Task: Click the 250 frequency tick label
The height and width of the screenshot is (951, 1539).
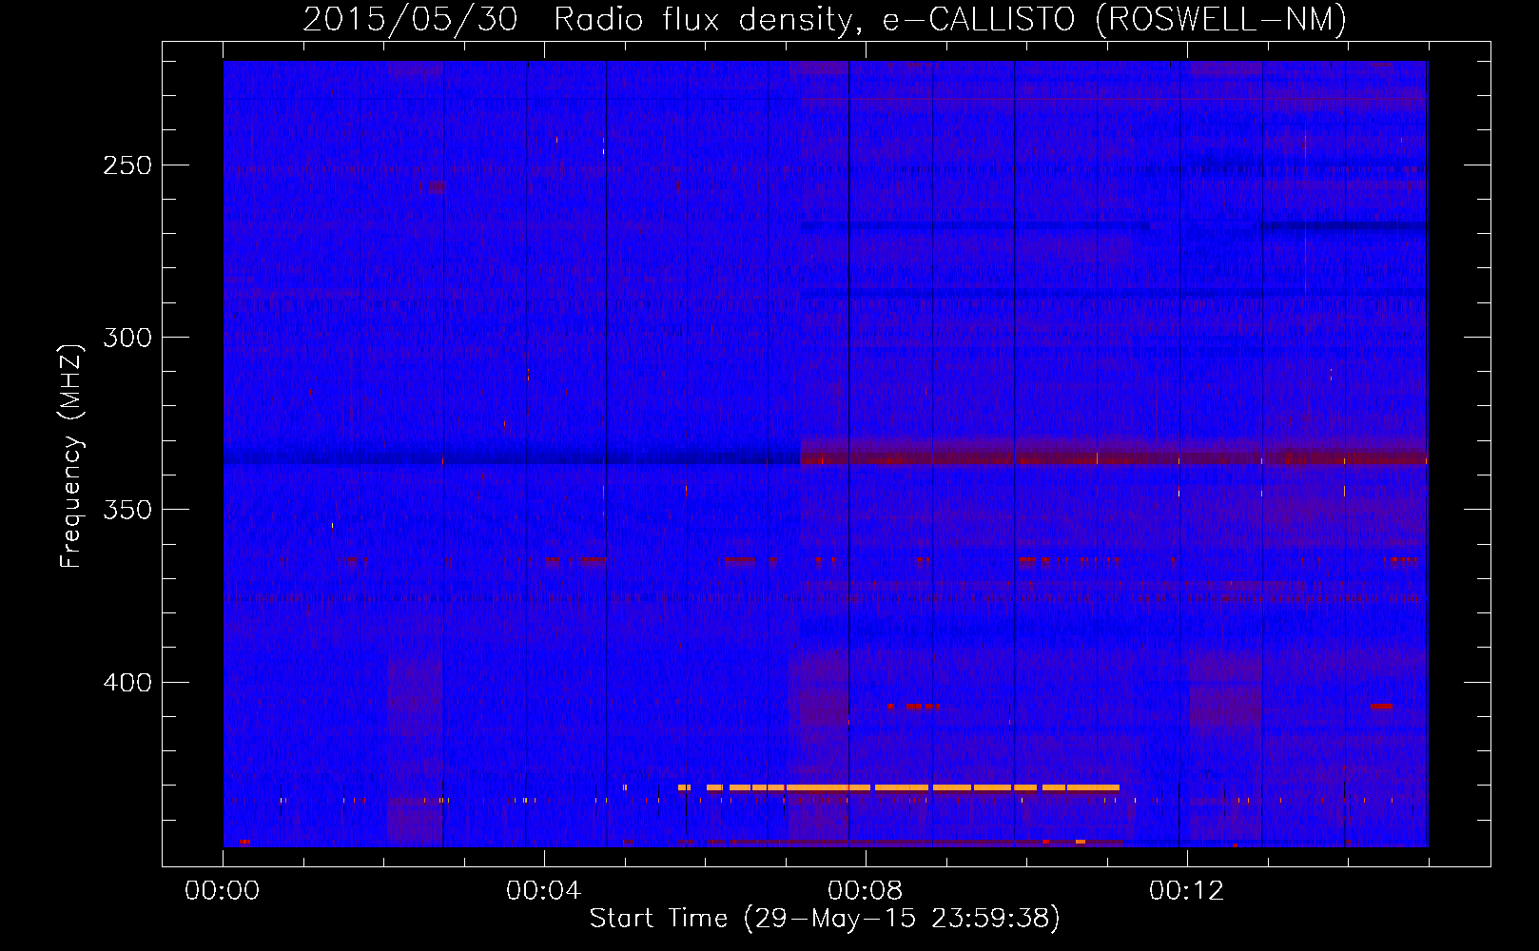Action: [x=127, y=165]
